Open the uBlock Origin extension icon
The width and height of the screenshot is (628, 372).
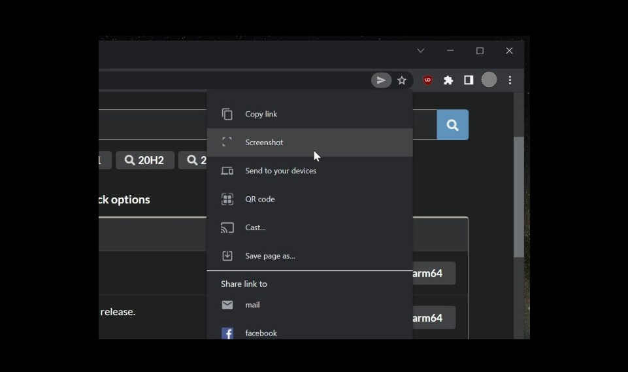428,80
